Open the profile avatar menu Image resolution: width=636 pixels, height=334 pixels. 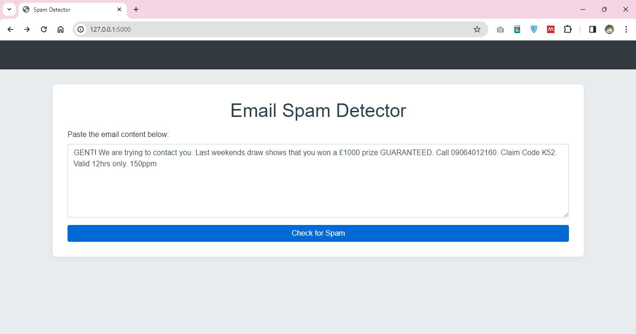(609, 29)
